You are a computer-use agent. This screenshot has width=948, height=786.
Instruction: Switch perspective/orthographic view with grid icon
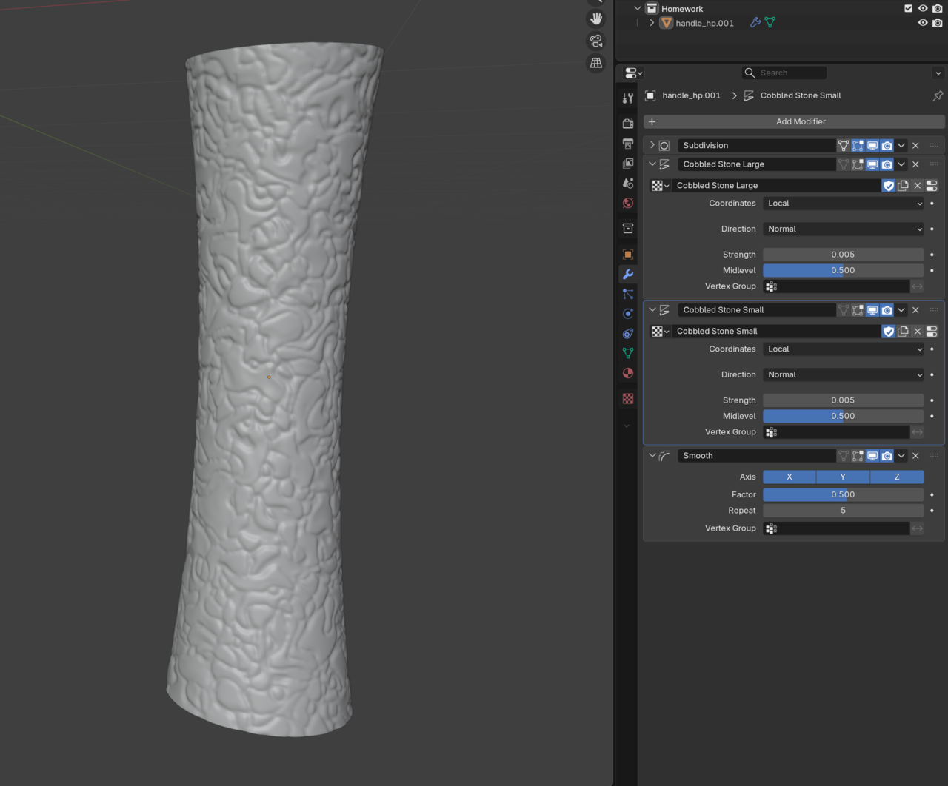(x=596, y=63)
